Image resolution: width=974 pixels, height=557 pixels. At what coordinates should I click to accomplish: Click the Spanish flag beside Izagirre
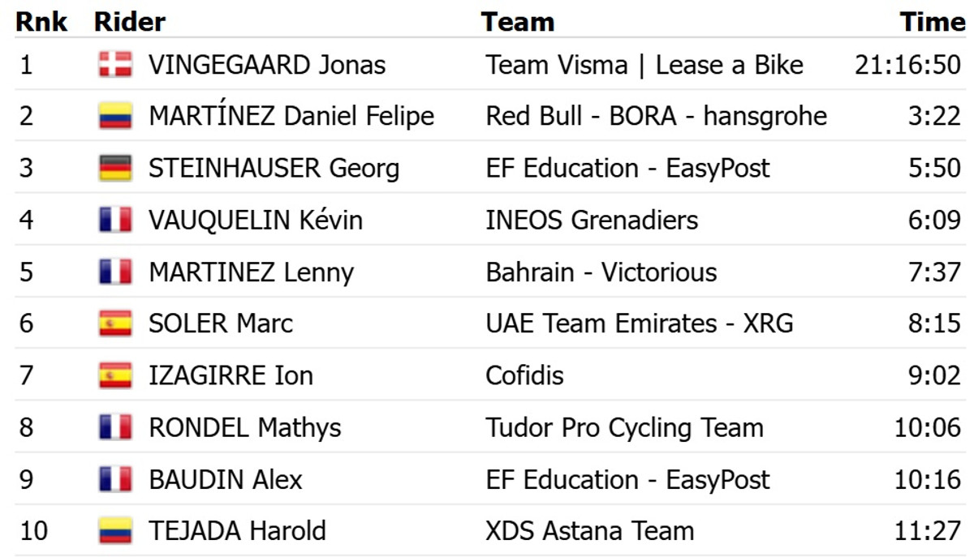[114, 376]
